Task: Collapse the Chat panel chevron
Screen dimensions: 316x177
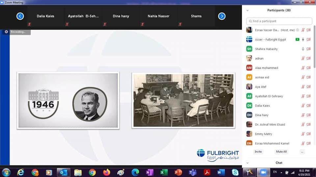Action: pos(248,163)
